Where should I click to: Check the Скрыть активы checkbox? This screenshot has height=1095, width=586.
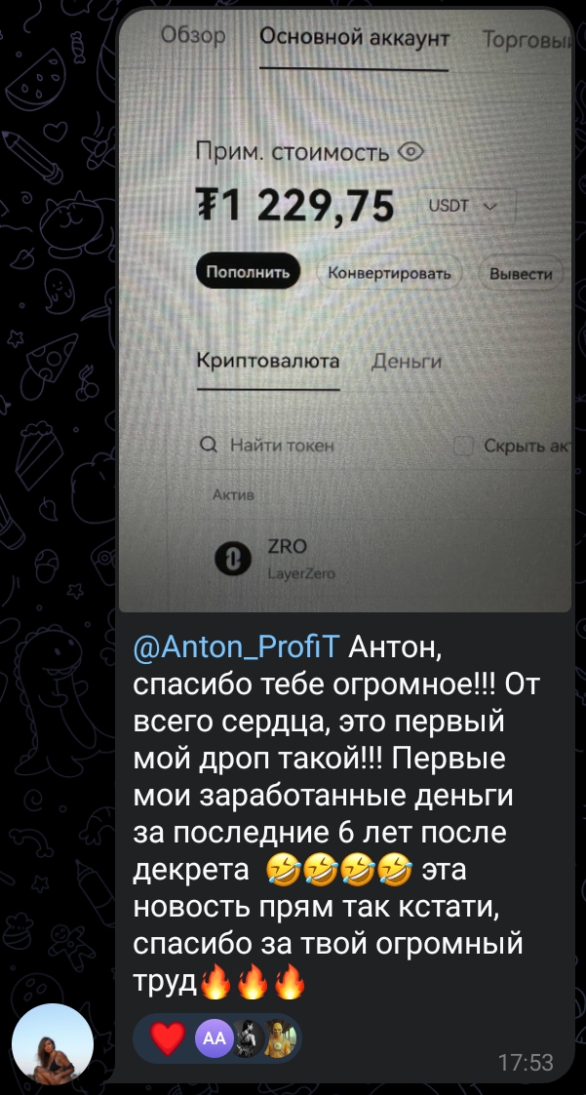pyautogui.click(x=464, y=446)
